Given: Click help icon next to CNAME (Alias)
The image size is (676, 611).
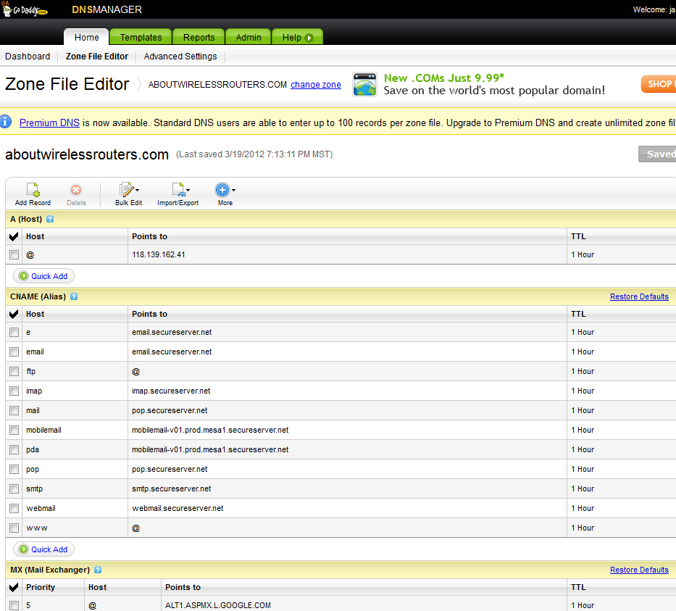Looking at the screenshot, I should coord(74,296).
